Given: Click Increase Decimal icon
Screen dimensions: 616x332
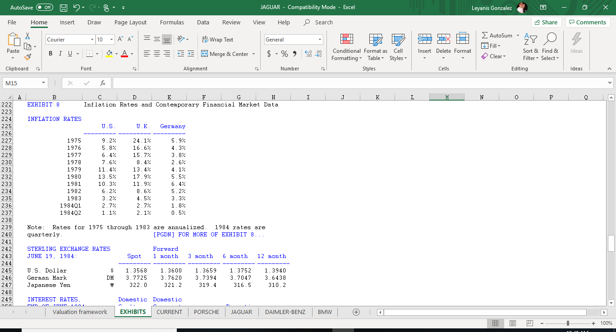Looking at the screenshot, I should [x=308, y=54].
